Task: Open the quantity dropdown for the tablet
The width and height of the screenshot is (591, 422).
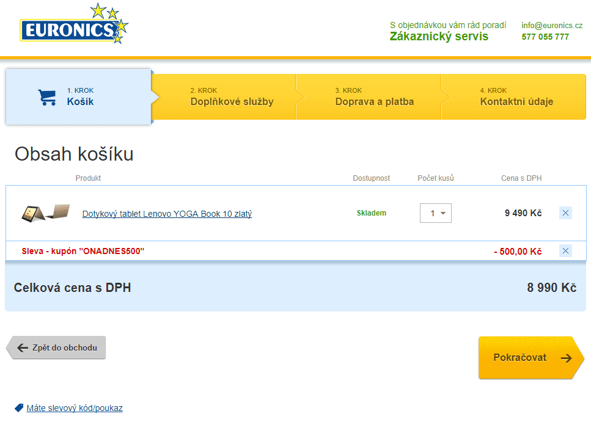Action: 436,213
